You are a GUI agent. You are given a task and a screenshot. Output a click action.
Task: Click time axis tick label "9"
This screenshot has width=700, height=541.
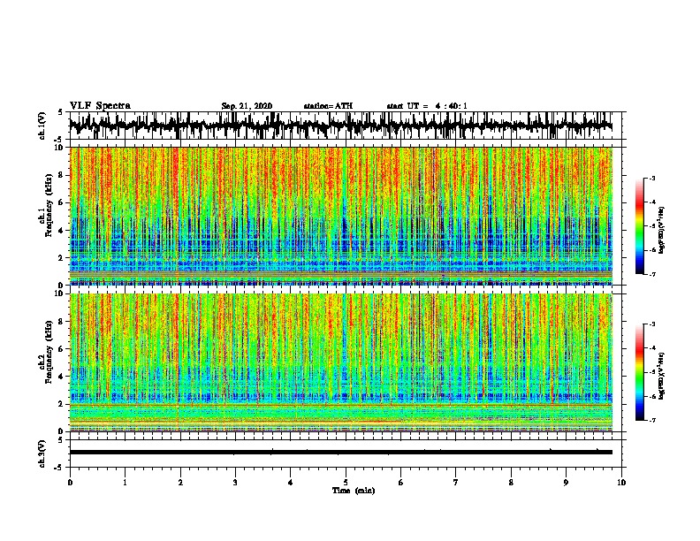coord(566,483)
